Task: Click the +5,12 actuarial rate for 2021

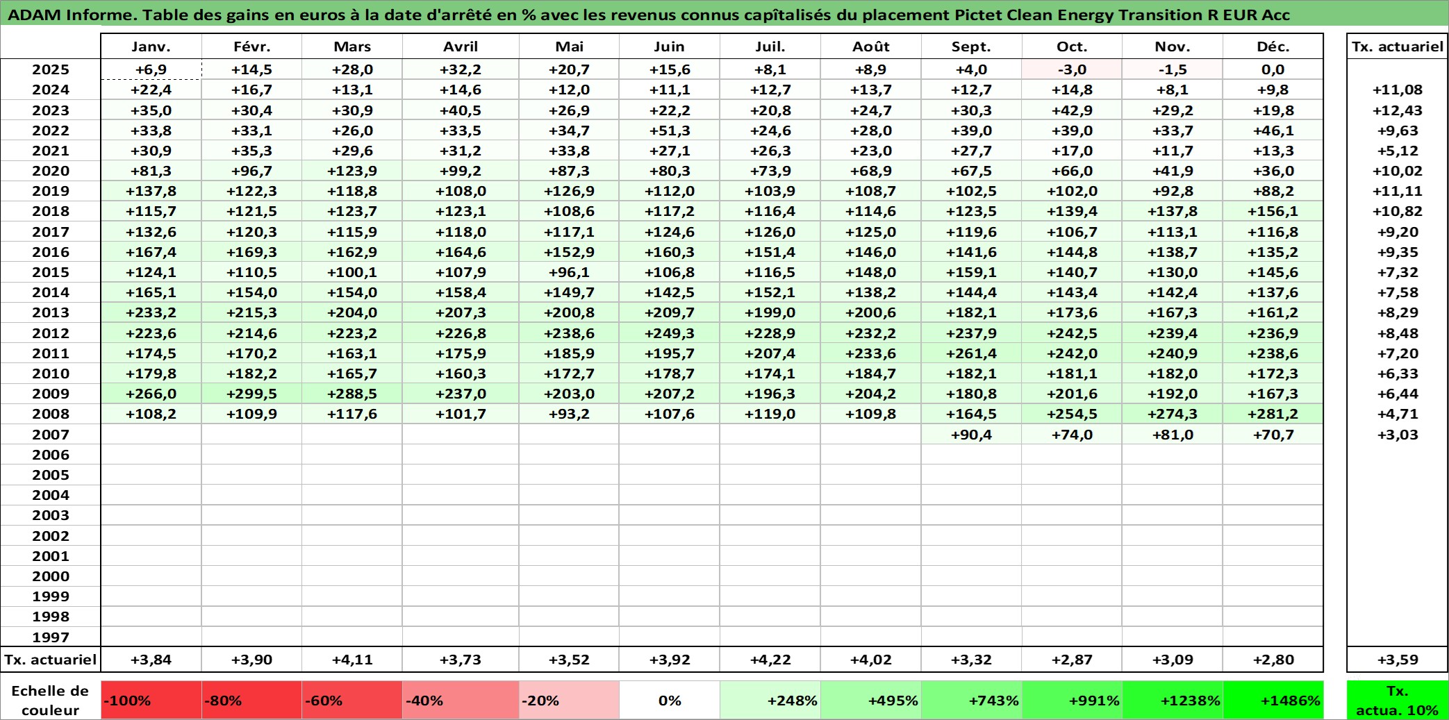Action: [1398, 151]
